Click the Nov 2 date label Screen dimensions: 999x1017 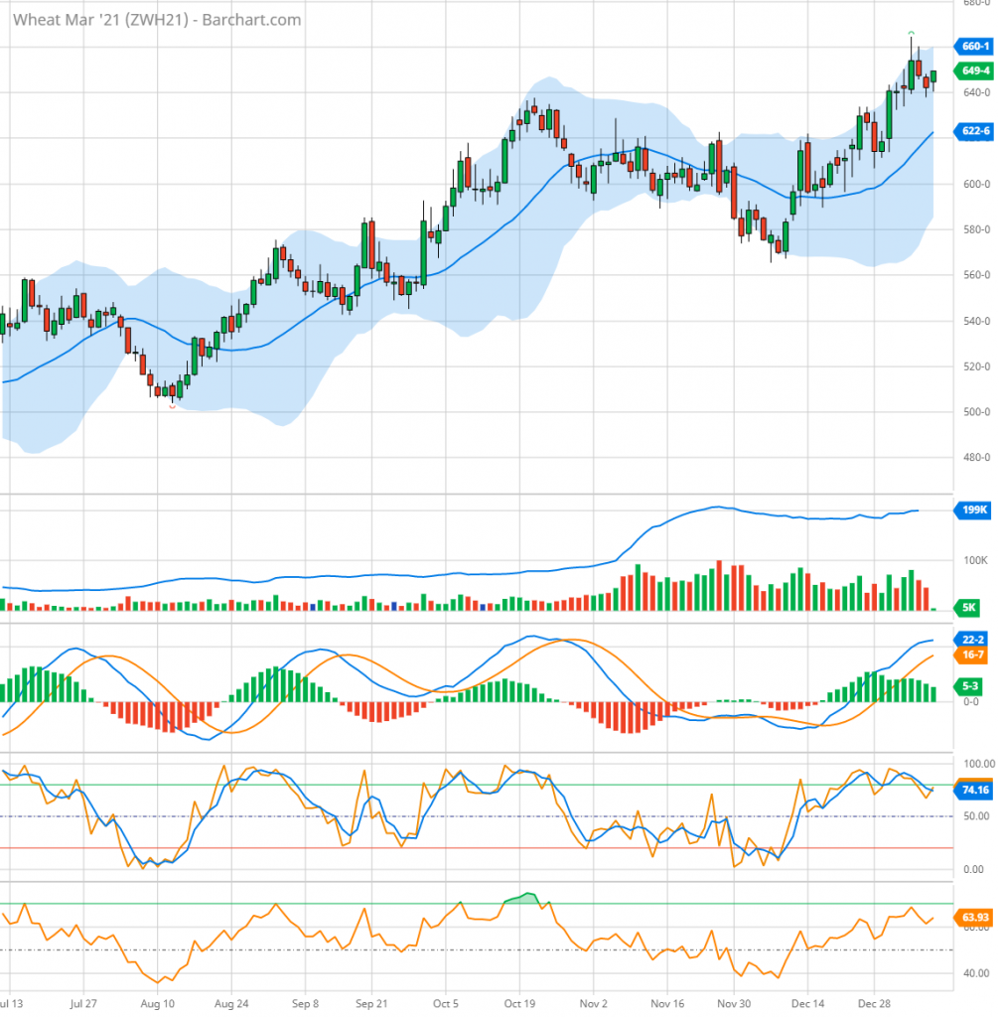click(594, 1003)
